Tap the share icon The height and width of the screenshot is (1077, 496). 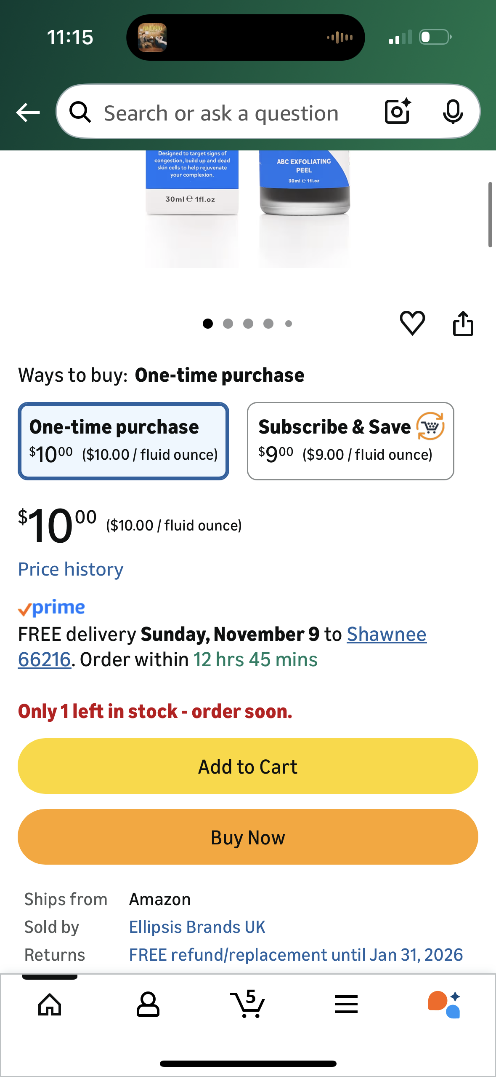463,324
